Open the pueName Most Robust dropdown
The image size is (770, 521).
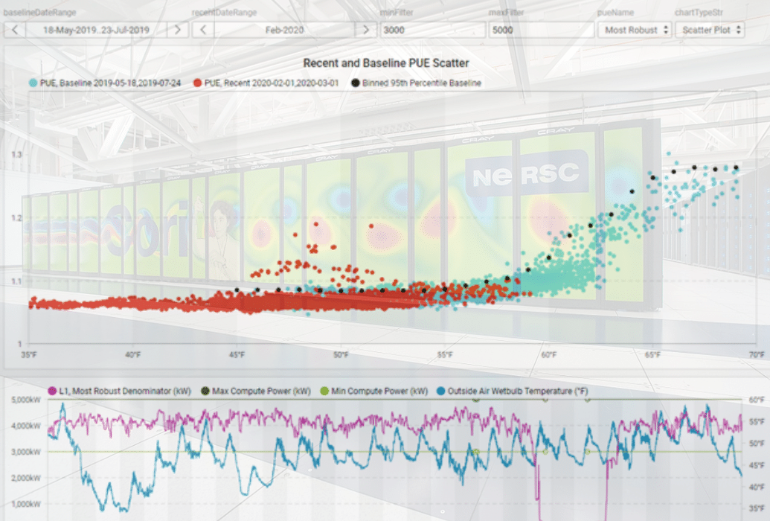(x=635, y=30)
